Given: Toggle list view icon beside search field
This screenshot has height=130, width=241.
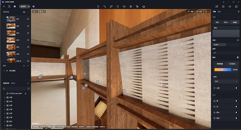Looking at the screenshot, I should click(x=28, y=89).
